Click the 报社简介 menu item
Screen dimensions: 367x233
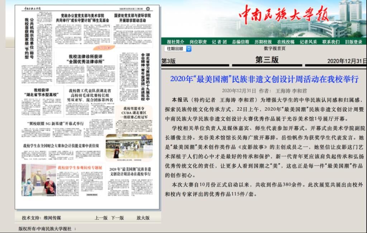click(x=176, y=42)
